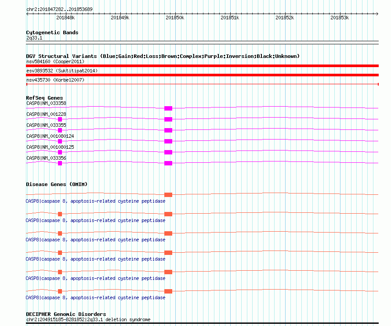Select the CASP8|NM_033356 RefSeq label

coord(46,158)
